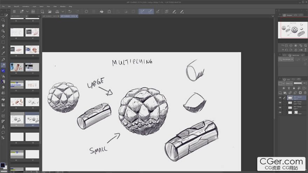Select the Text tool

click(x=3, y=127)
